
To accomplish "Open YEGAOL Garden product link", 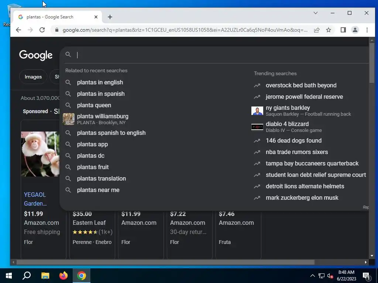I will point(35,199).
